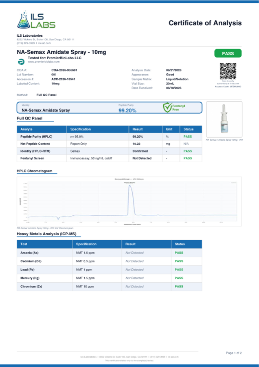Click the footer ILS Laboratories address line
The height and width of the screenshot is (367, 259).
pos(129,357)
